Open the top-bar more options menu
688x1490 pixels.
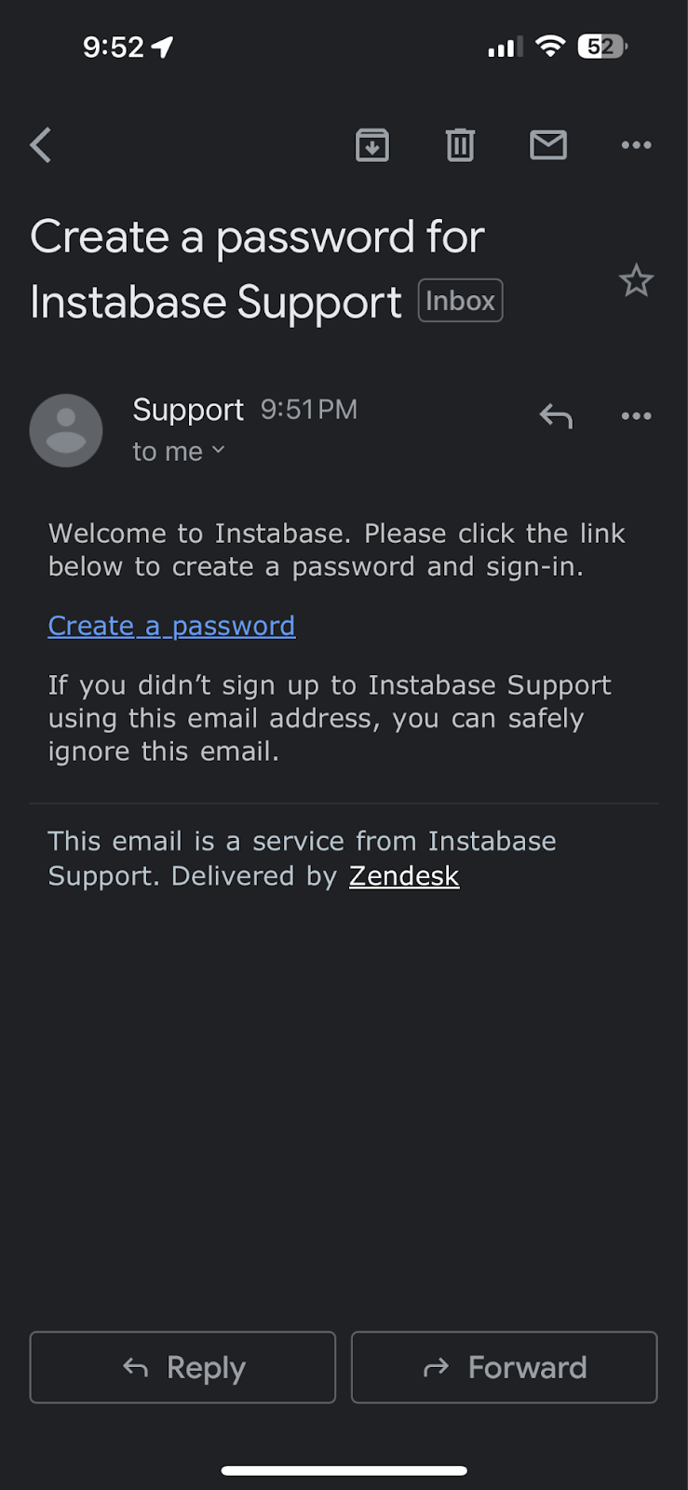pyautogui.click(x=636, y=145)
